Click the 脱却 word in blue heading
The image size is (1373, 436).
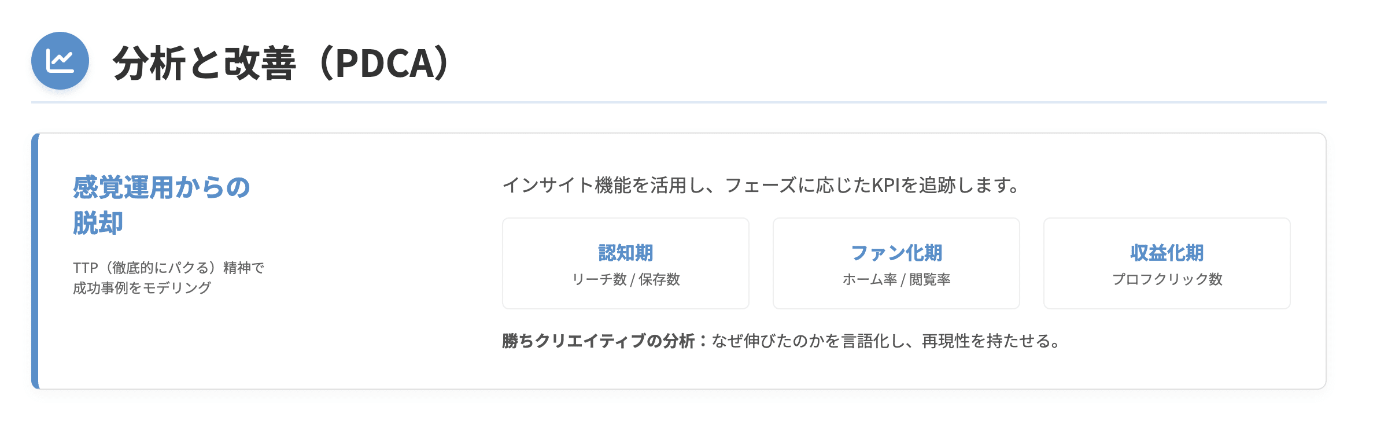point(98,223)
